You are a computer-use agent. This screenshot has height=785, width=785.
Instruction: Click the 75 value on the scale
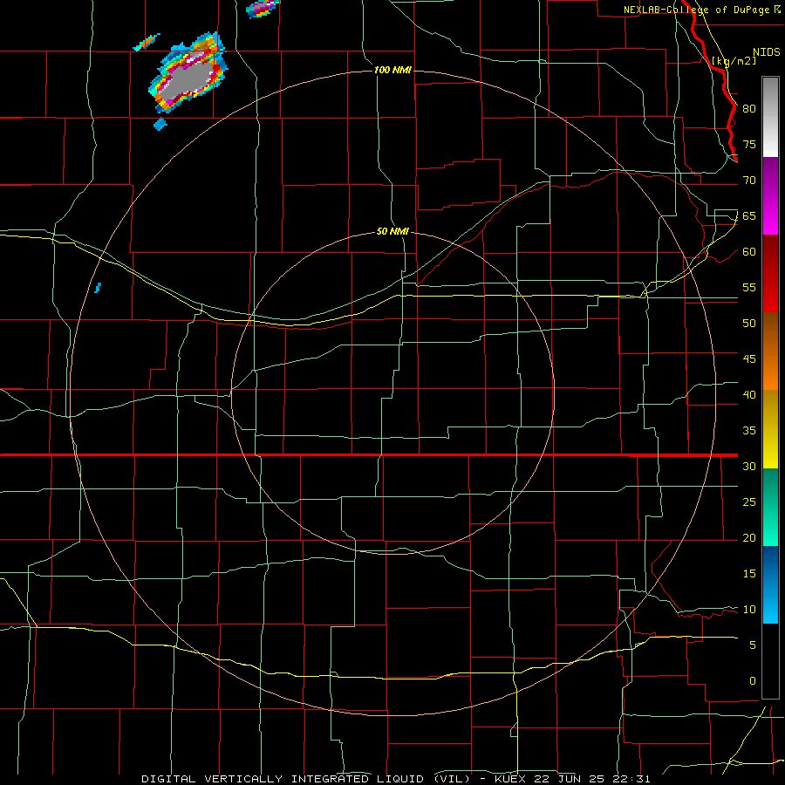pos(749,144)
